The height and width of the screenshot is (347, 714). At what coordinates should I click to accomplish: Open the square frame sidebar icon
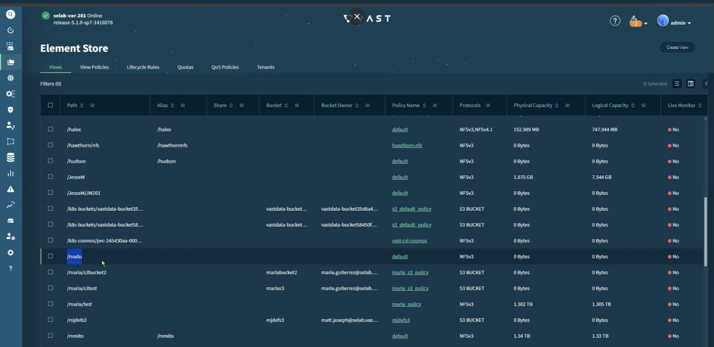[x=10, y=141]
